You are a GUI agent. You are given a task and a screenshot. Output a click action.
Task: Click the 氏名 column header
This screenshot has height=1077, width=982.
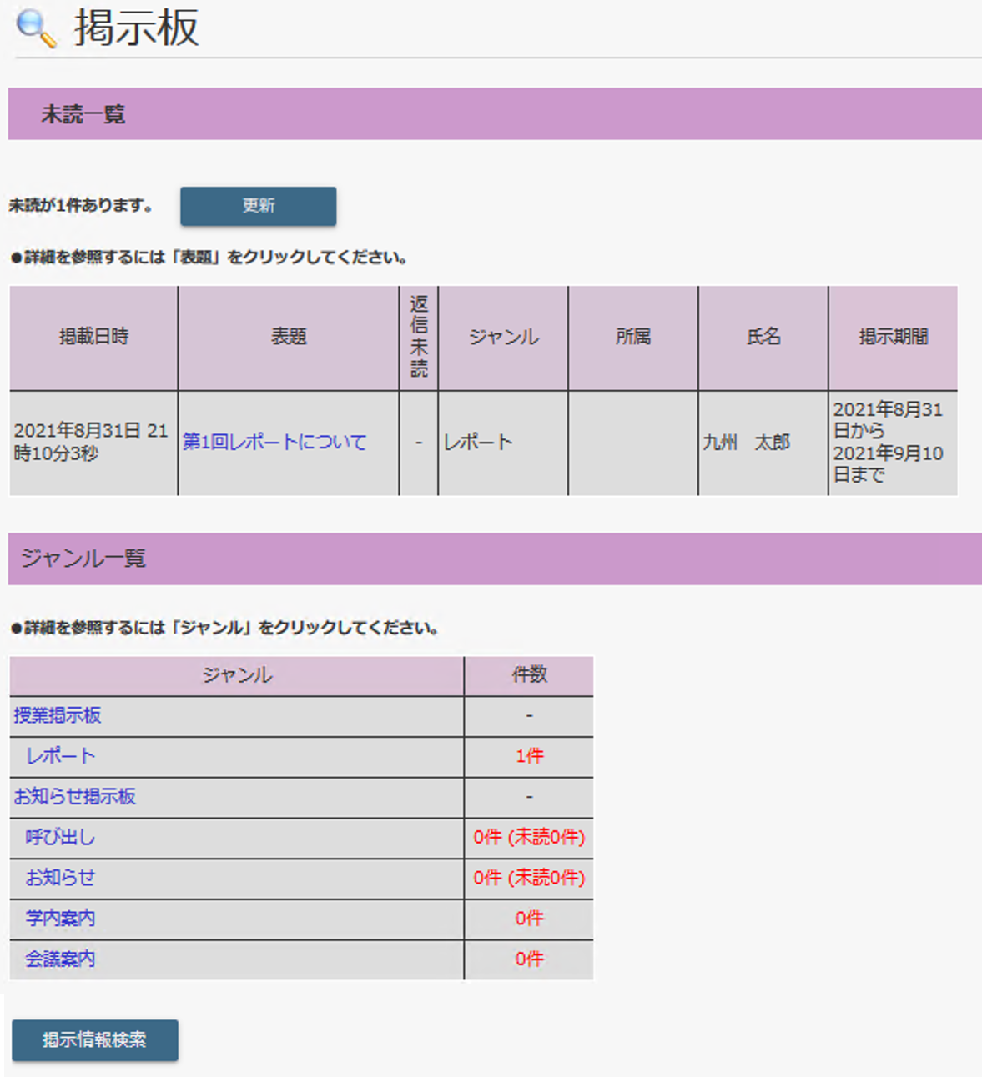763,338
